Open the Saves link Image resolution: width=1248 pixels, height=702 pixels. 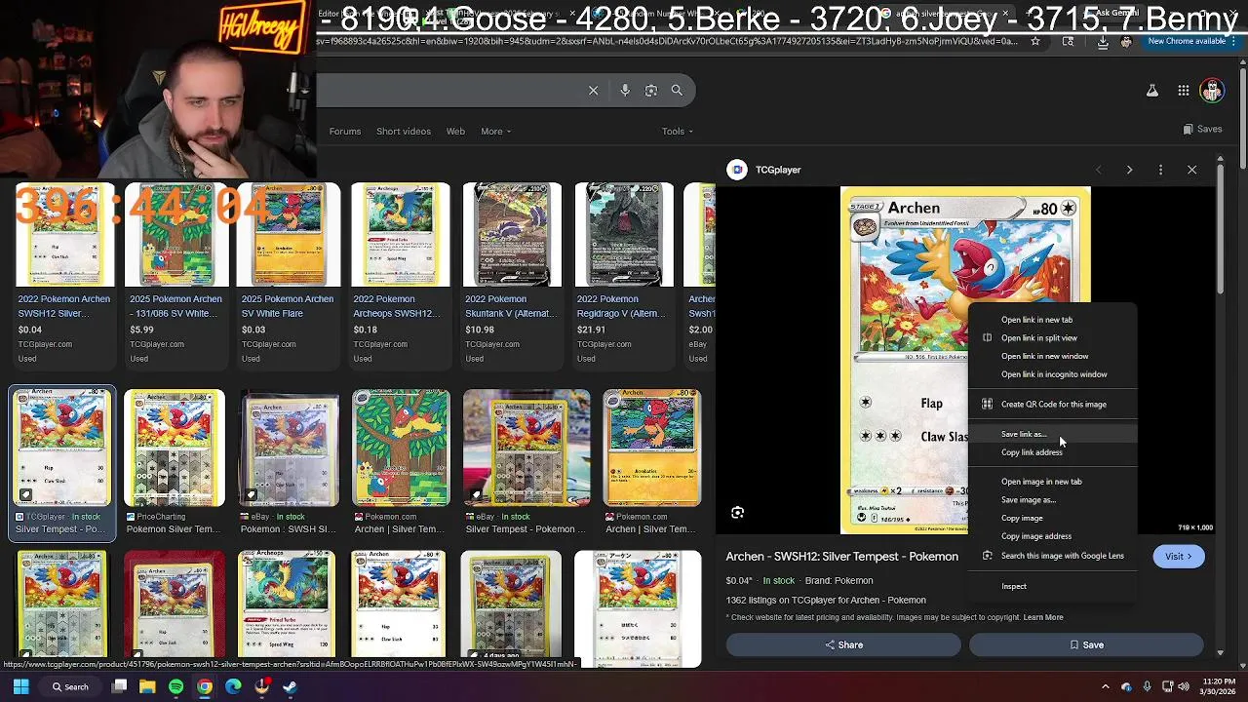point(1202,130)
